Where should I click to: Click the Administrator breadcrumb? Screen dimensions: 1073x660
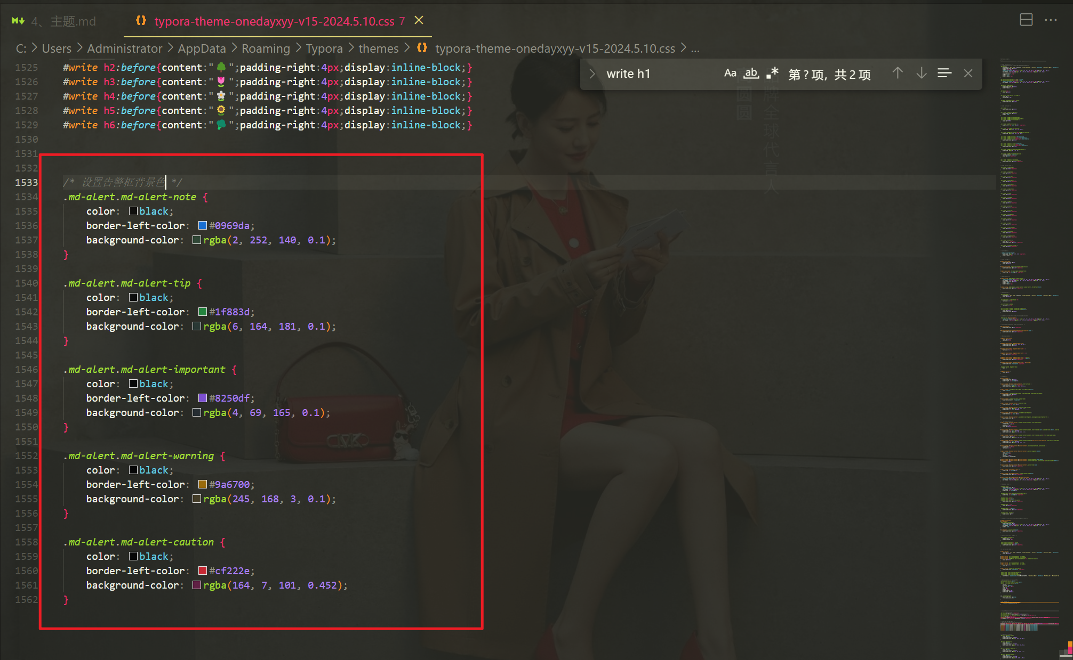[x=125, y=48]
